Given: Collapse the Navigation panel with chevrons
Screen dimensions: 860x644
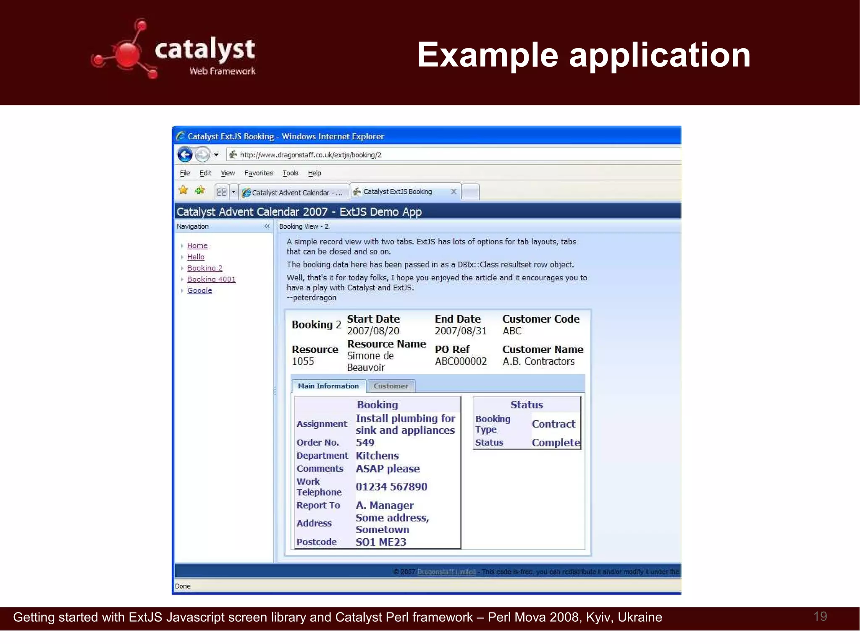Looking at the screenshot, I should pos(267,226).
